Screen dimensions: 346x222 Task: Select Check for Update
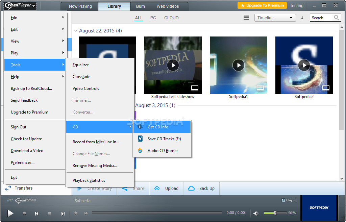35,139
